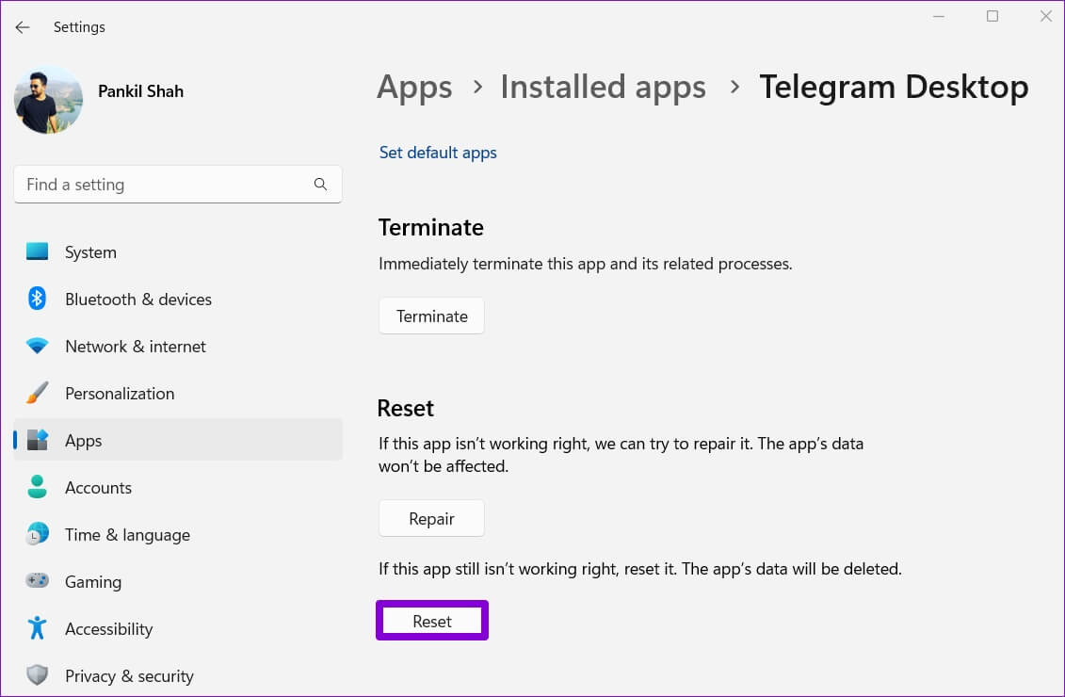Open Gaming settings
The width and height of the screenshot is (1065, 697).
(x=178, y=581)
